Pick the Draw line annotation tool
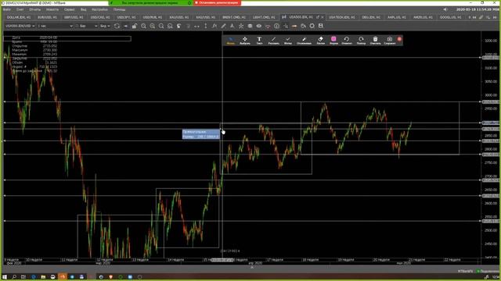Screen dimensions: 501x281 [273, 41]
